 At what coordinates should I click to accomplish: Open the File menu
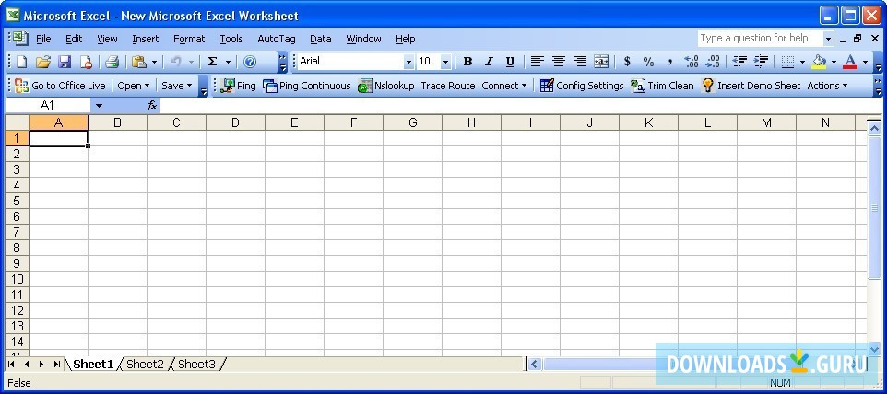pyautogui.click(x=43, y=39)
